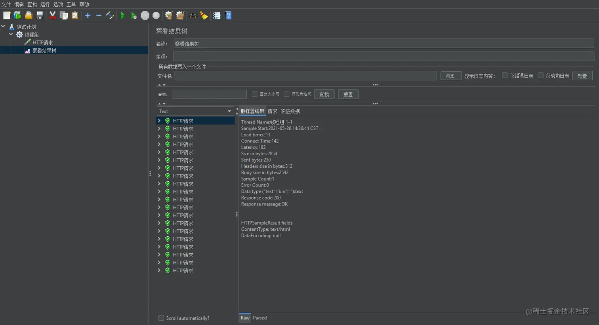
Task: Click the Help question-mark book icon
Action: (x=228, y=15)
